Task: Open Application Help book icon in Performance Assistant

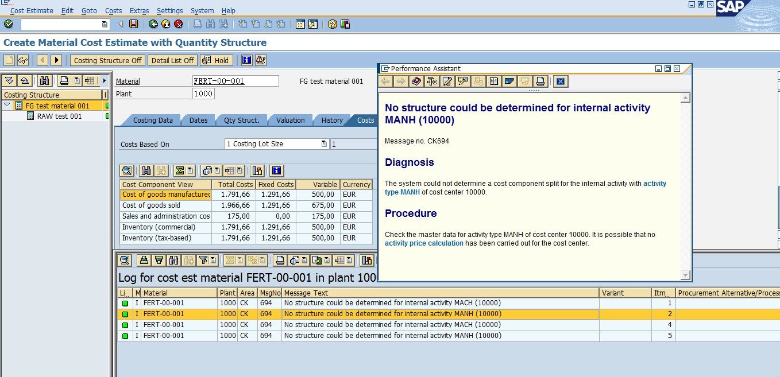Action: click(x=416, y=81)
